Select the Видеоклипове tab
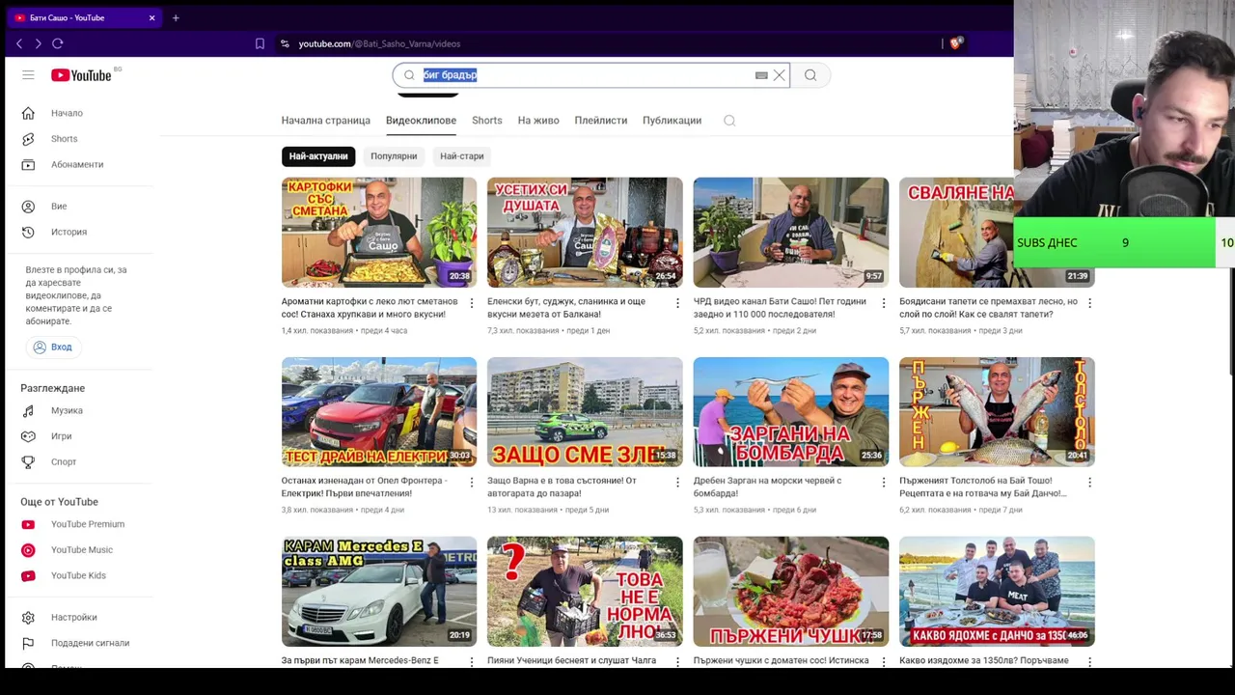 point(421,121)
